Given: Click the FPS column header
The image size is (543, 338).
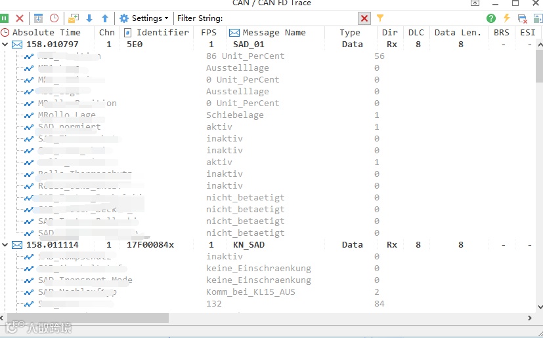Looking at the screenshot, I should click(209, 33).
